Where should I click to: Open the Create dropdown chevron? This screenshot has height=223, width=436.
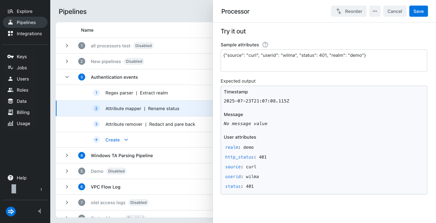pos(126,140)
